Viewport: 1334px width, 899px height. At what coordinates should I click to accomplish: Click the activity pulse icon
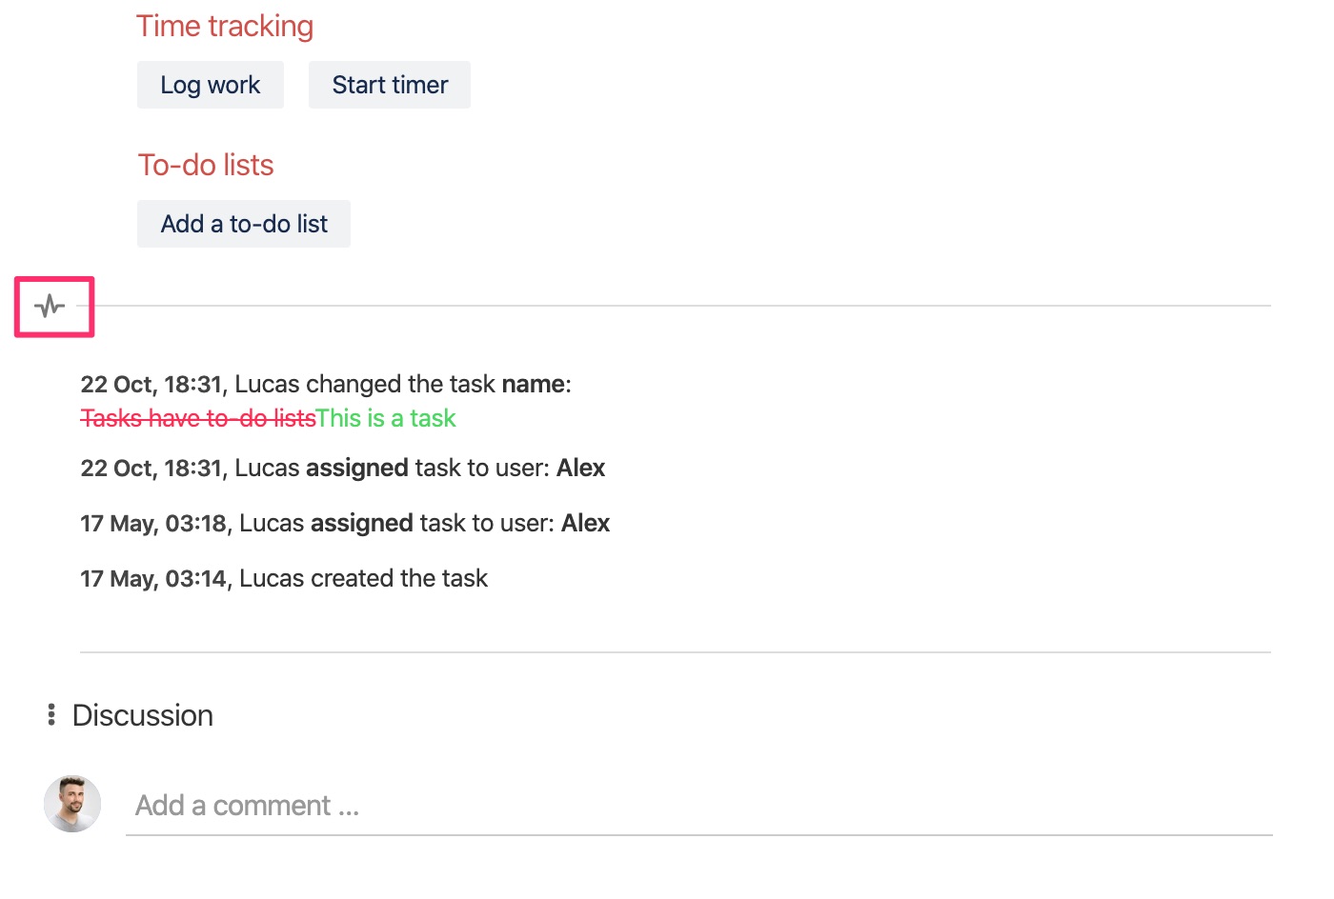pyautogui.click(x=50, y=307)
